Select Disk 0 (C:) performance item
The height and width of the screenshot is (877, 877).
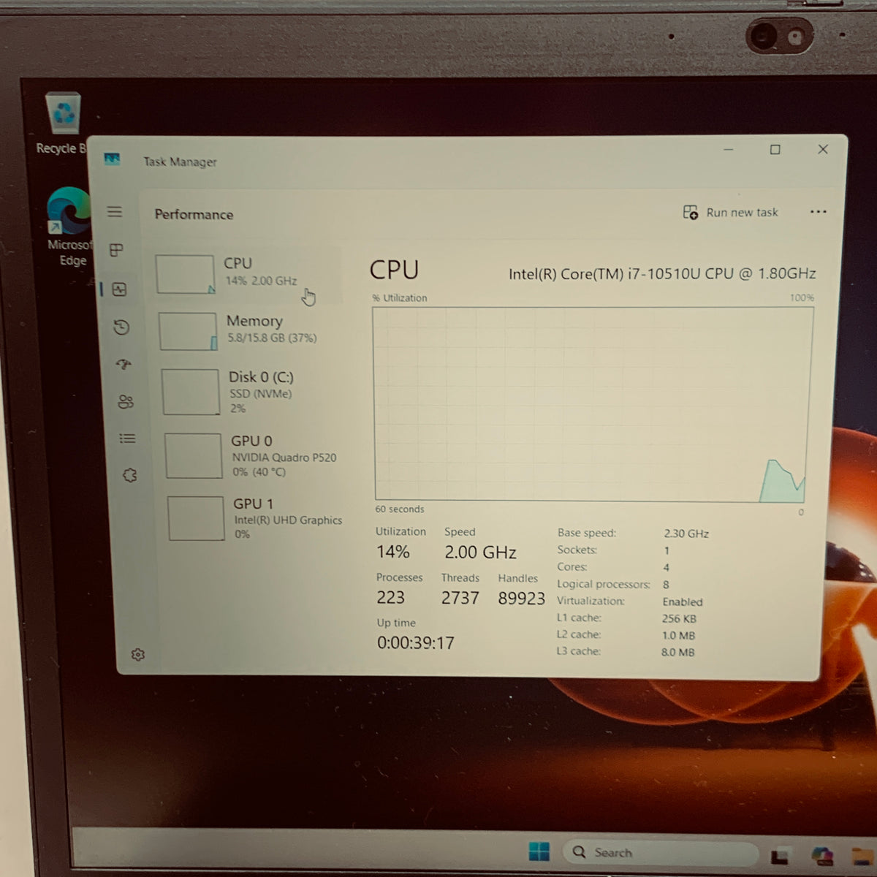click(252, 392)
